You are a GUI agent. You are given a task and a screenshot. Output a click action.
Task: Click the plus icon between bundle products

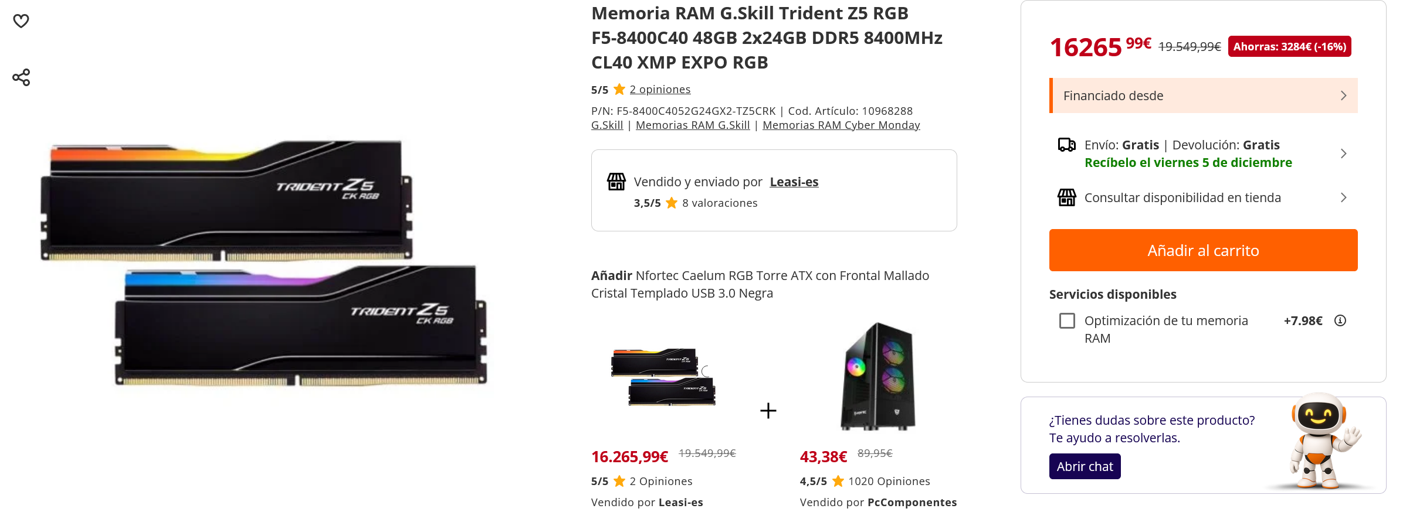click(x=768, y=410)
